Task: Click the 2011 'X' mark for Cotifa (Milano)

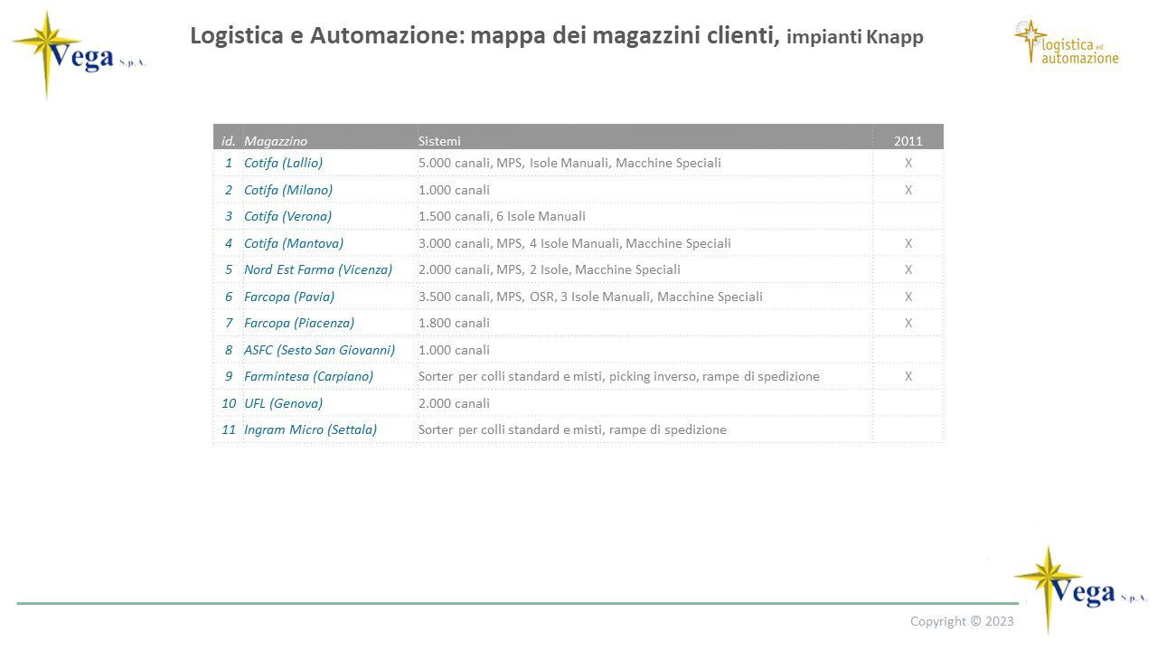Action: pyautogui.click(x=908, y=190)
